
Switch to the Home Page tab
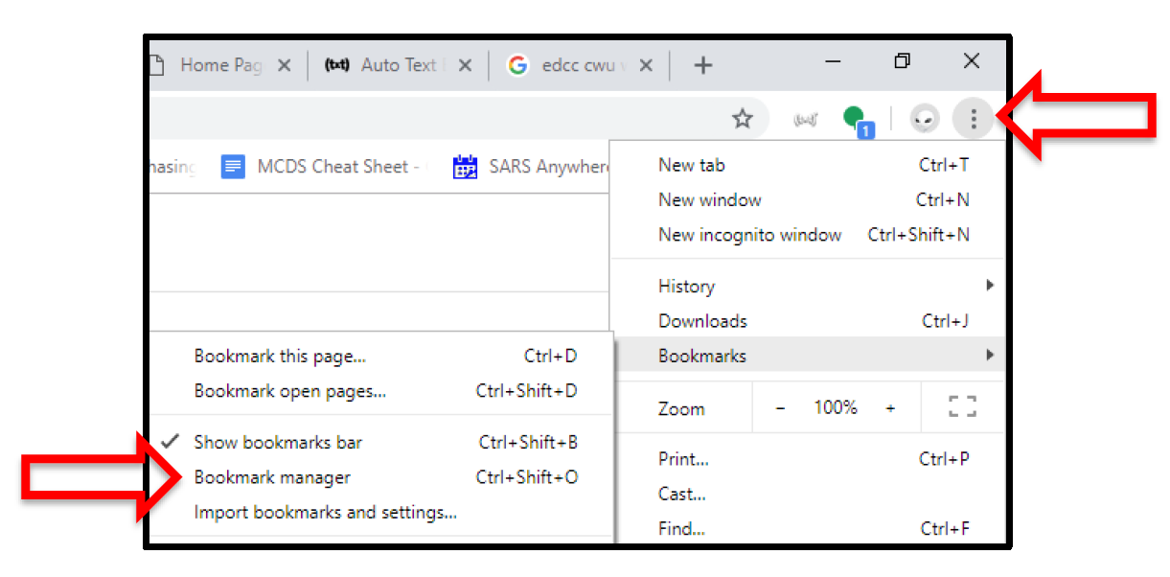pyautogui.click(x=222, y=65)
